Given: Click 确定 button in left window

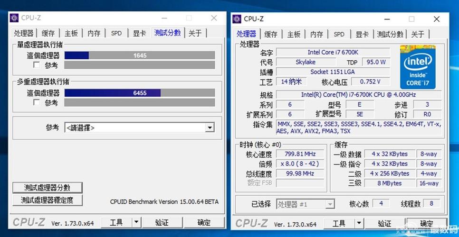Looking at the screenshot, I should click(x=204, y=222).
